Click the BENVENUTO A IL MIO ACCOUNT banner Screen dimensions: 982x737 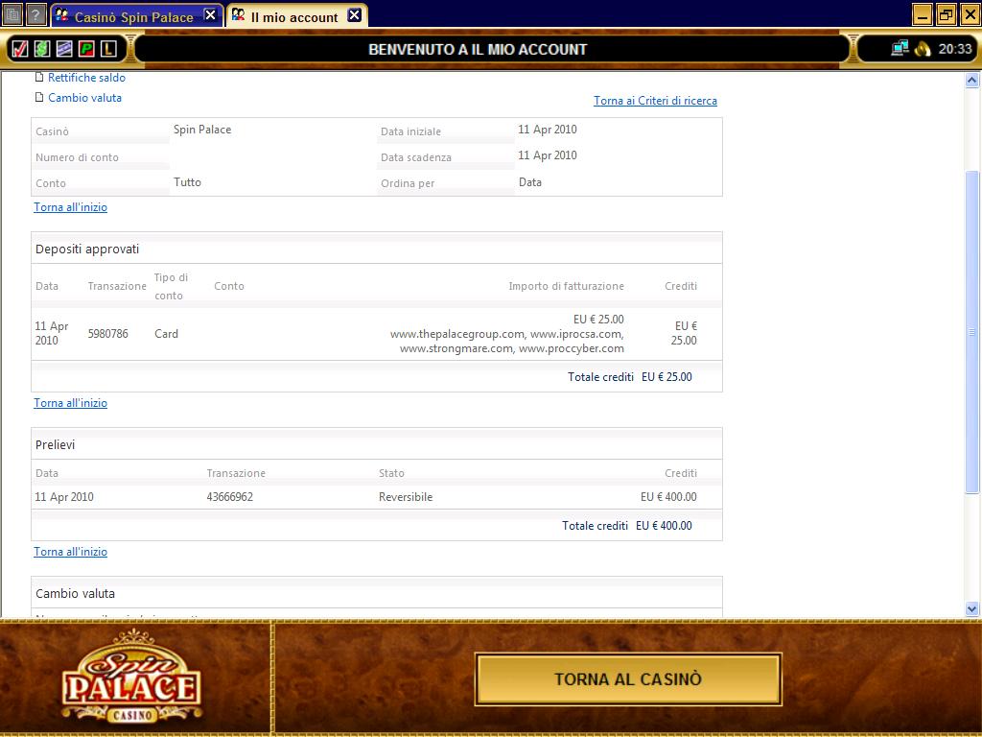click(x=478, y=50)
